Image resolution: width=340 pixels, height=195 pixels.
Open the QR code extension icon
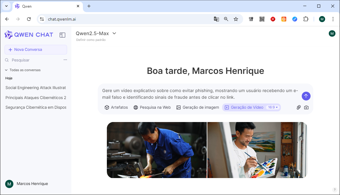pyautogui.click(x=262, y=19)
